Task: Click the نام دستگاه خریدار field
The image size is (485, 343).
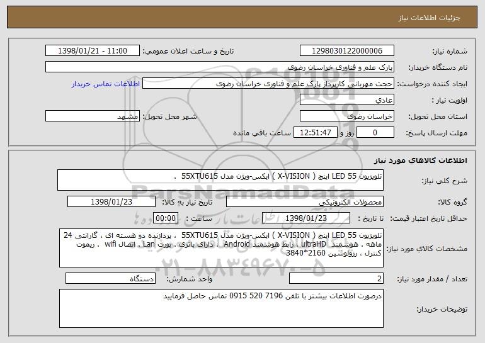Action: (x=220, y=67)
